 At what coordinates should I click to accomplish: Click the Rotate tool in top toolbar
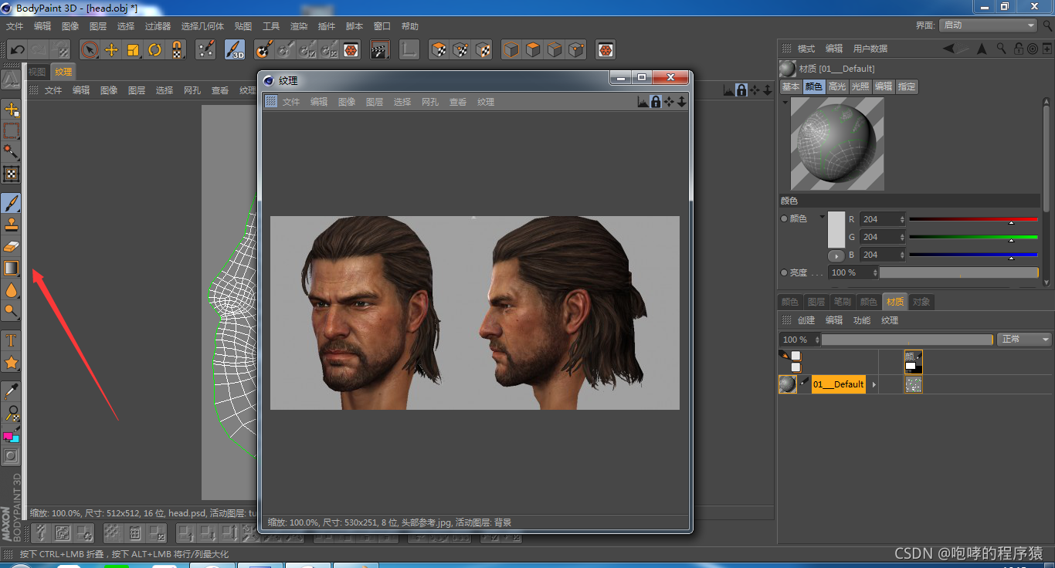155,50
